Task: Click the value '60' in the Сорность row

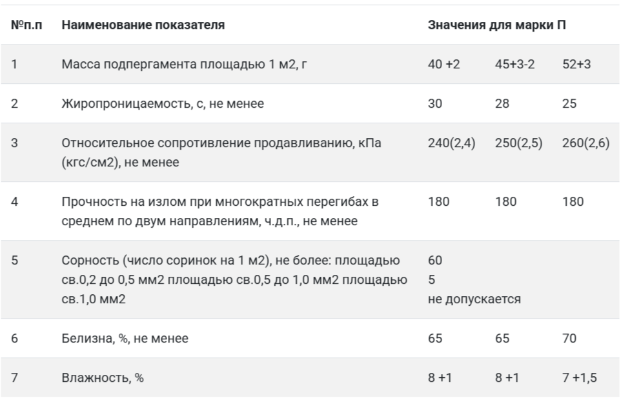Action: coord(435,260)
